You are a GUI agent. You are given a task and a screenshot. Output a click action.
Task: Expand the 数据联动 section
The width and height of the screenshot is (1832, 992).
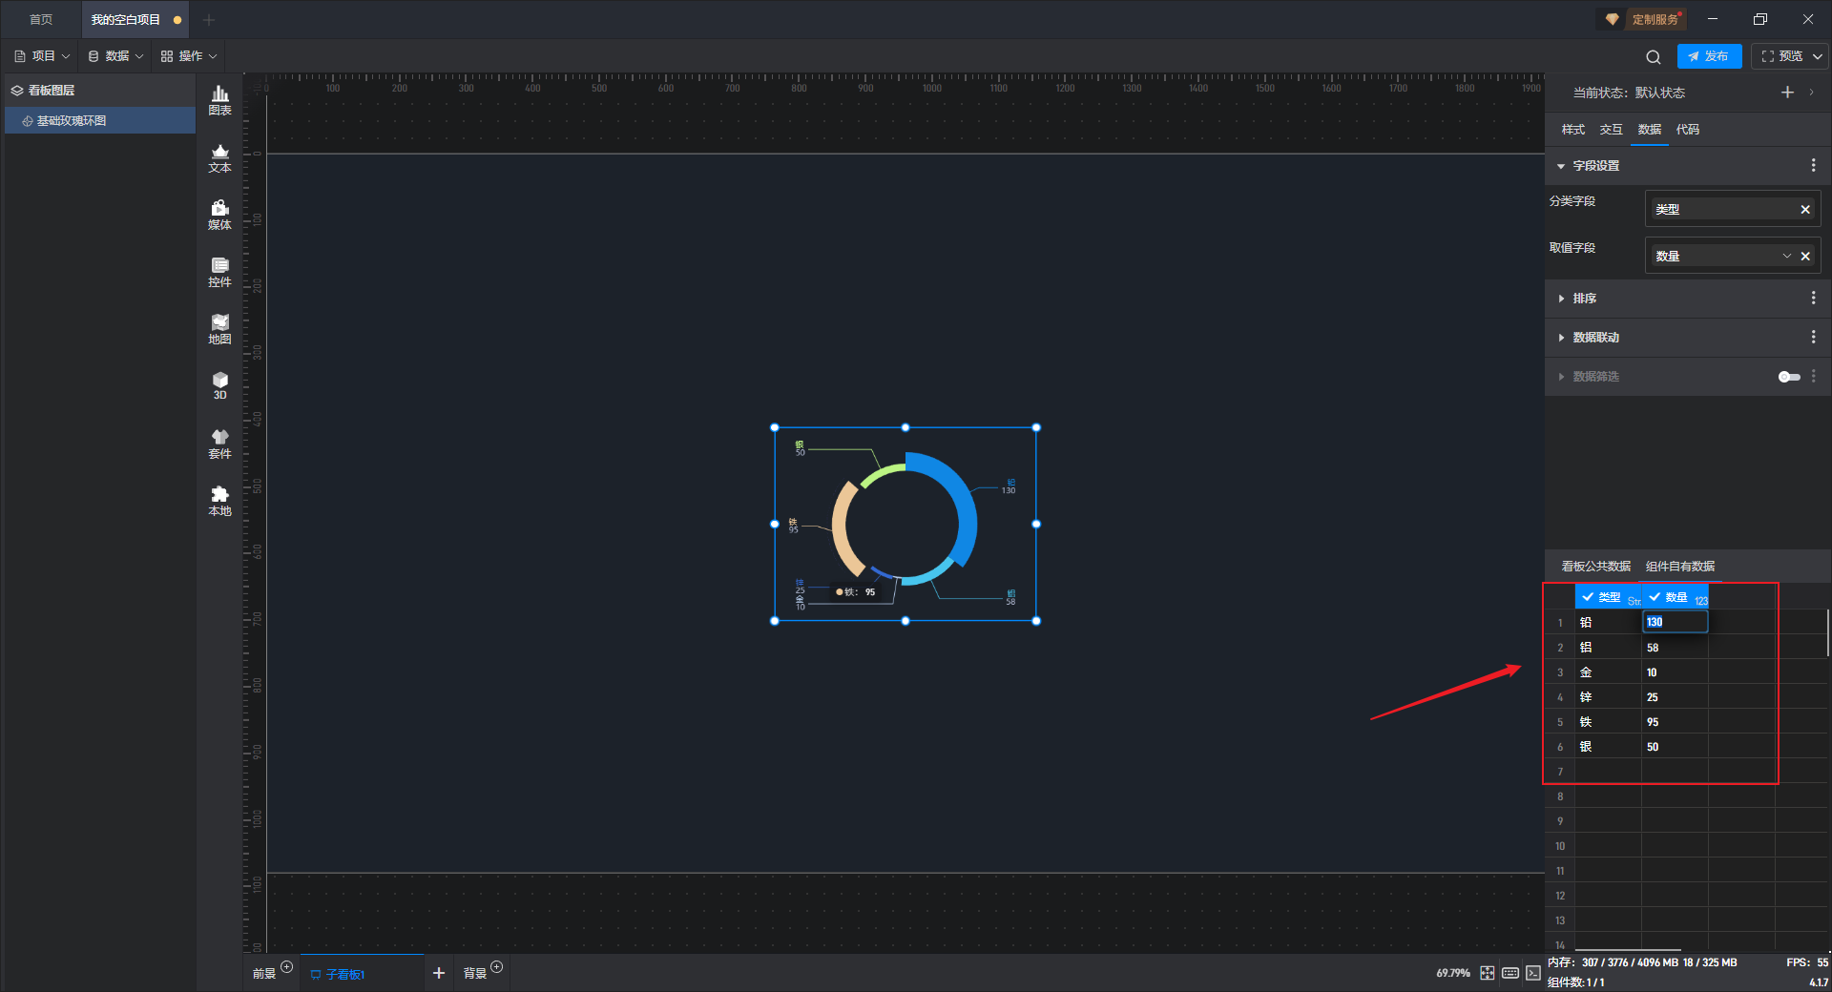pyautogui.click(x=1561, y=338)
